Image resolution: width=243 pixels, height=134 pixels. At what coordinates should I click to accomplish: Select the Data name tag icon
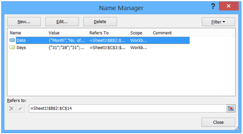click(12, 40)
